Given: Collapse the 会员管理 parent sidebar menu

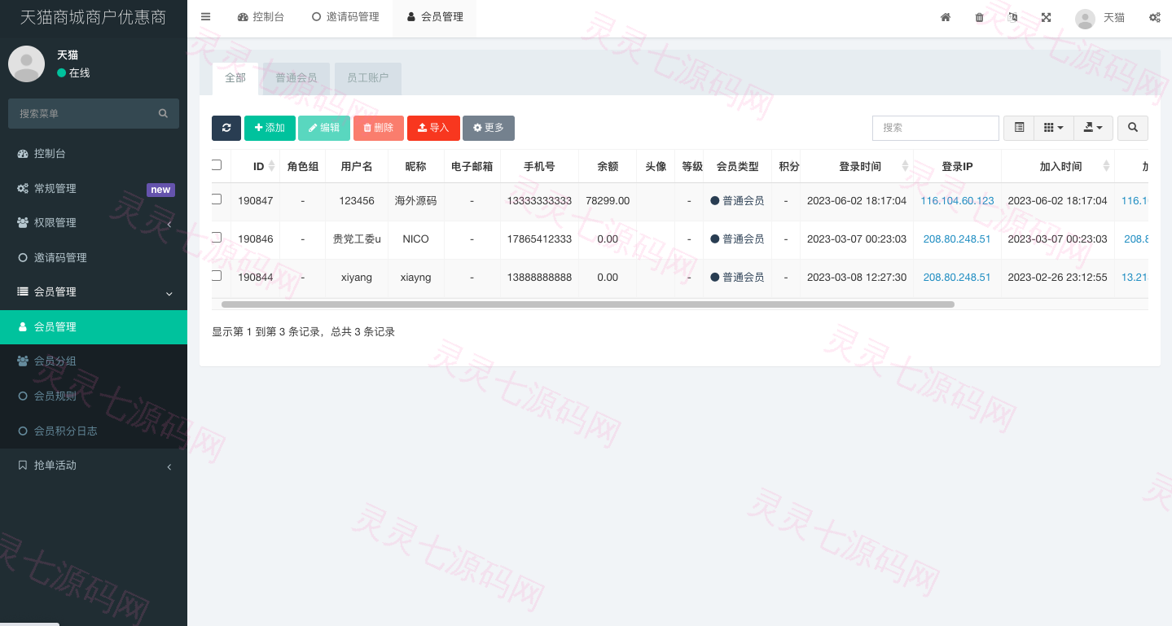Looking at the screenshot, I should tap(94, 291).
